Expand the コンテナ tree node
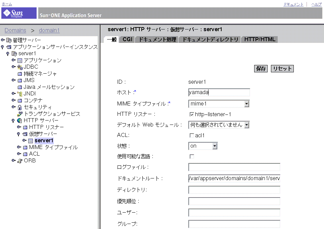 [x=13, y=100]
